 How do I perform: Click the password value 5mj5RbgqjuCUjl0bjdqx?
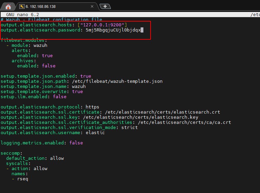(x=113, y=30)
